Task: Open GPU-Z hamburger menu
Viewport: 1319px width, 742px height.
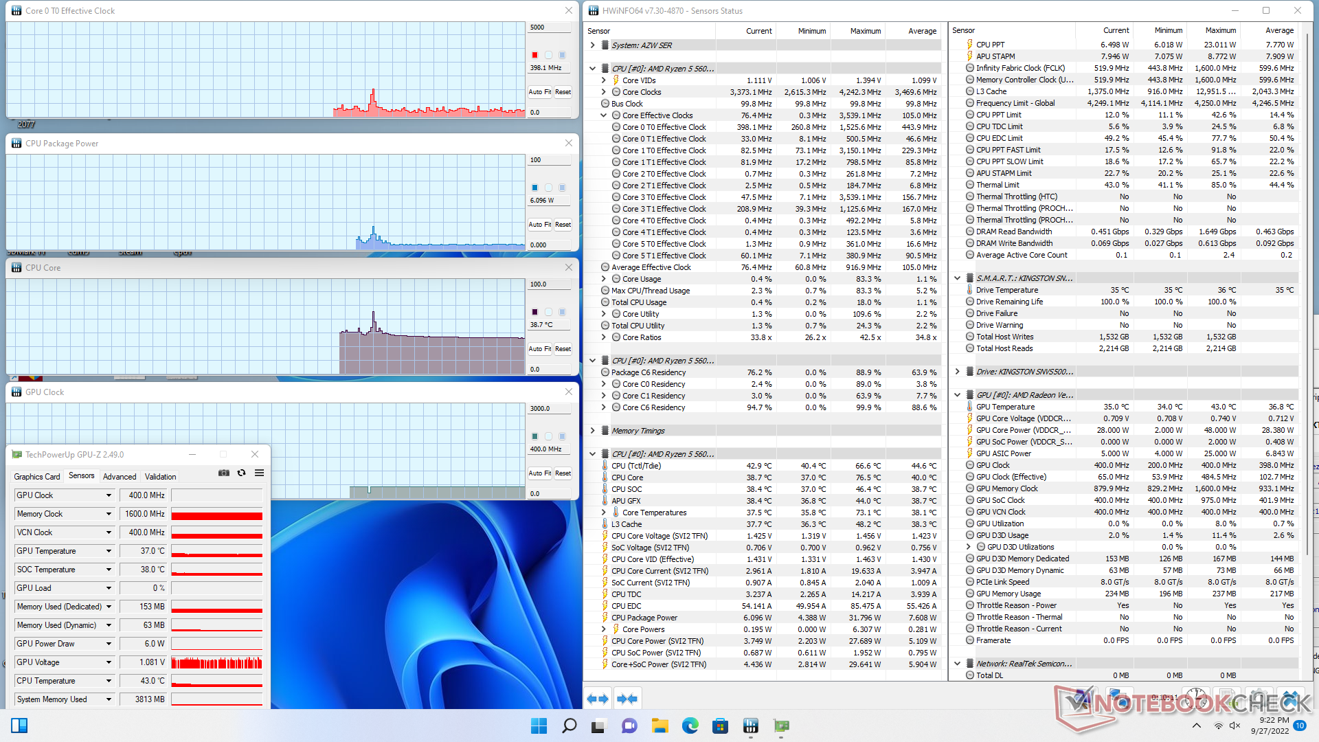Action: [x=259, y=473]
